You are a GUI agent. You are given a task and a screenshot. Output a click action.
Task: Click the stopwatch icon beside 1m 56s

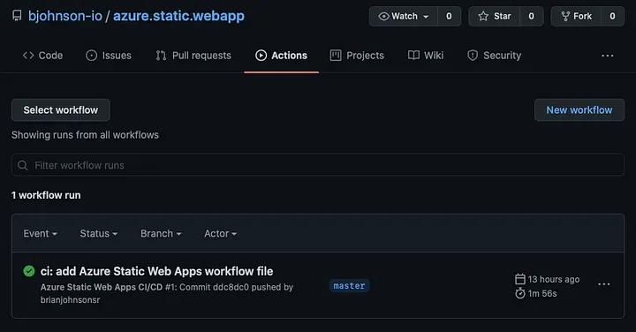tap(520, 293)
